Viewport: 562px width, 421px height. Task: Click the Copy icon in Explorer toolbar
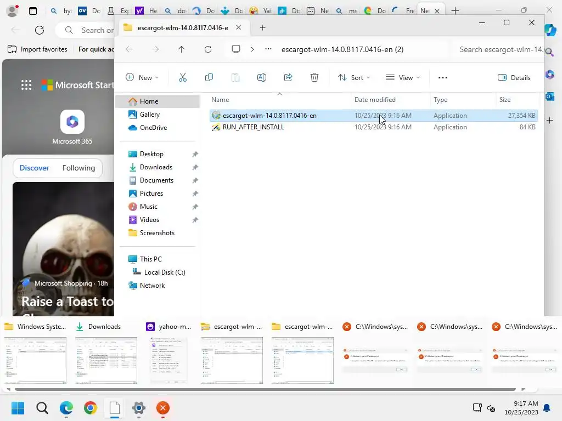click(x=209, y=77)
